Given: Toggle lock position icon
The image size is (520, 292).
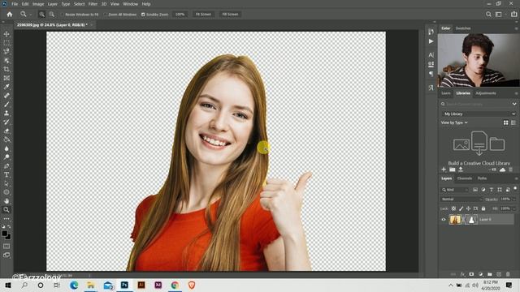Looking at the screenshot, I should coord(468,208).
